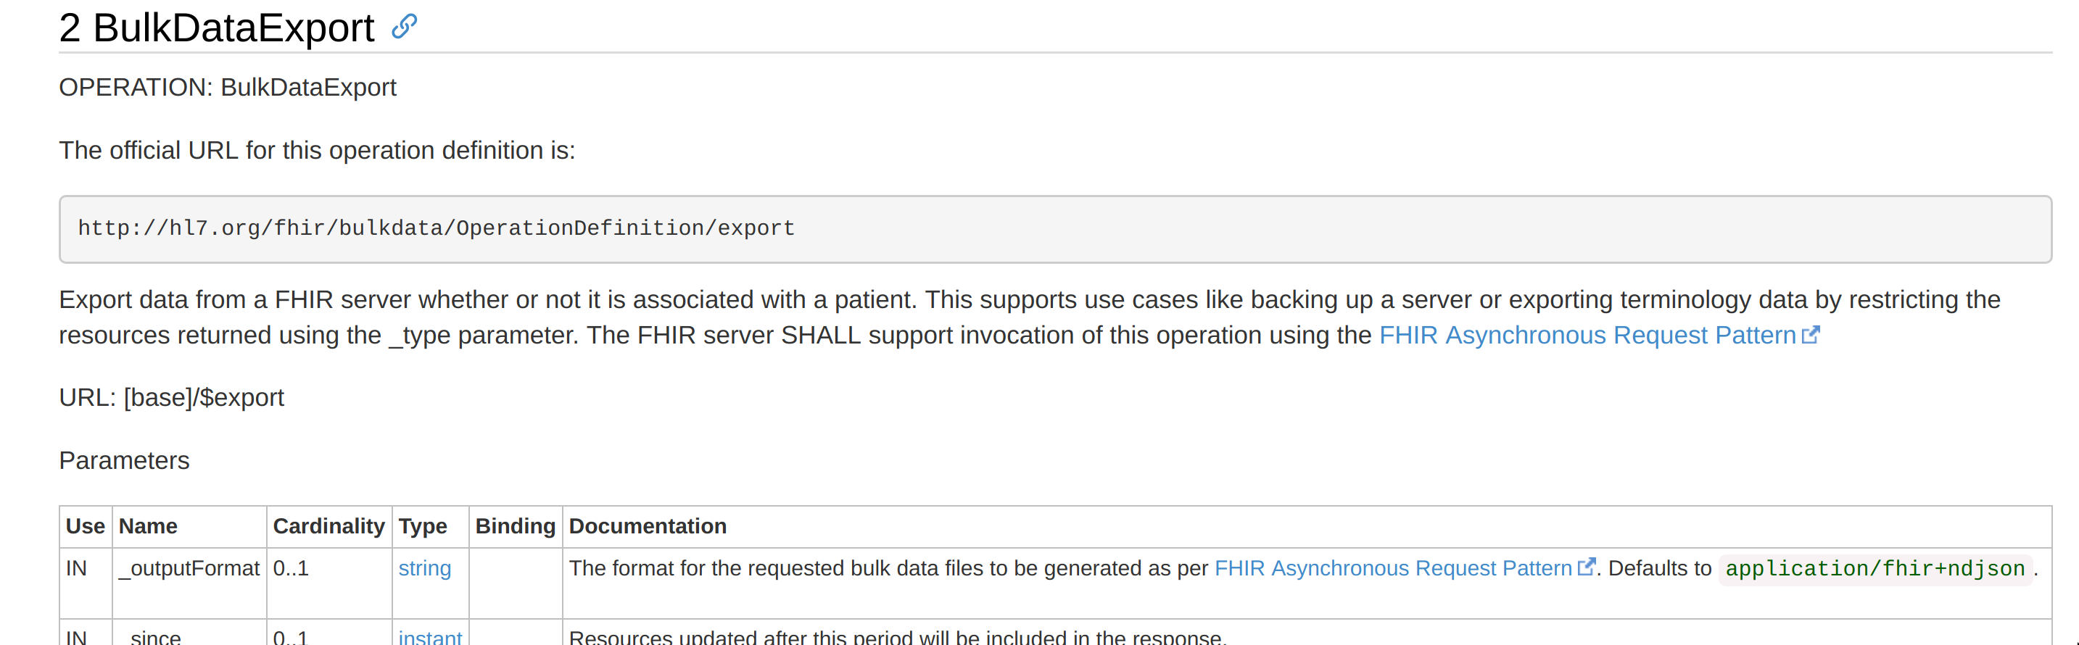The height and width of the screenshot is (645, 2079).
Task: Click the Type column header
Action: click(422, 526)
